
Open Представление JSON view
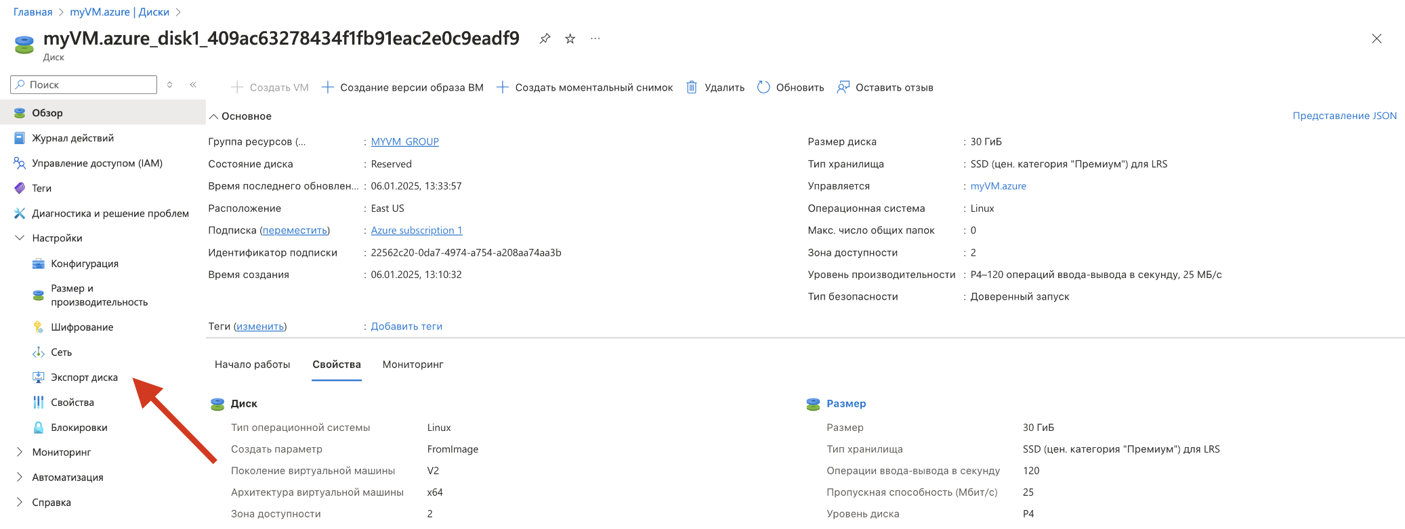(x=1344, y=116)
